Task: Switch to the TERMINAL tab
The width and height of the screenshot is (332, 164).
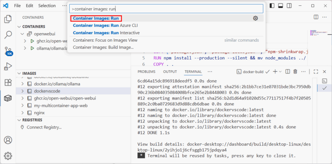Action: 193,71
